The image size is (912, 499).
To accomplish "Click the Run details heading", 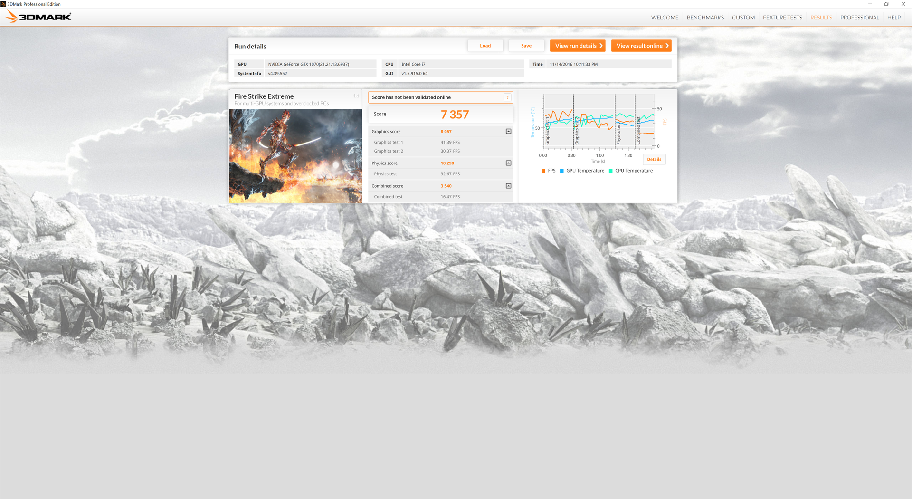I will coord(250,47).
